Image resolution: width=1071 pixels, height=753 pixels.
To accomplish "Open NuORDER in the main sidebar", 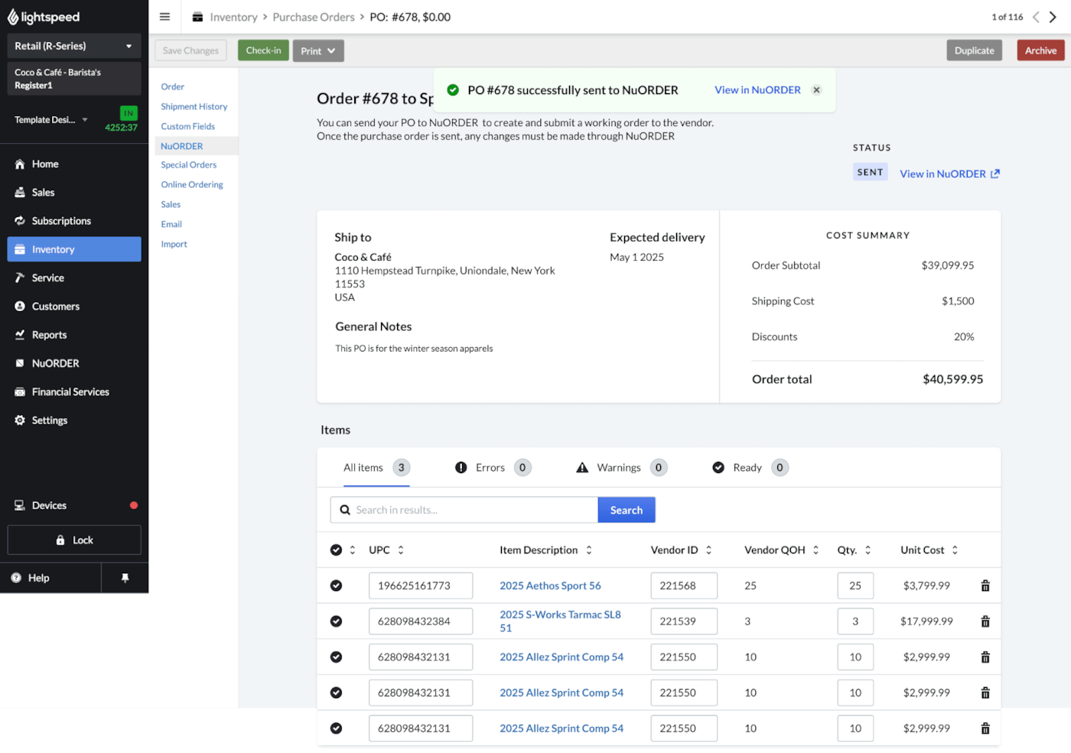I will coord(74,363).
